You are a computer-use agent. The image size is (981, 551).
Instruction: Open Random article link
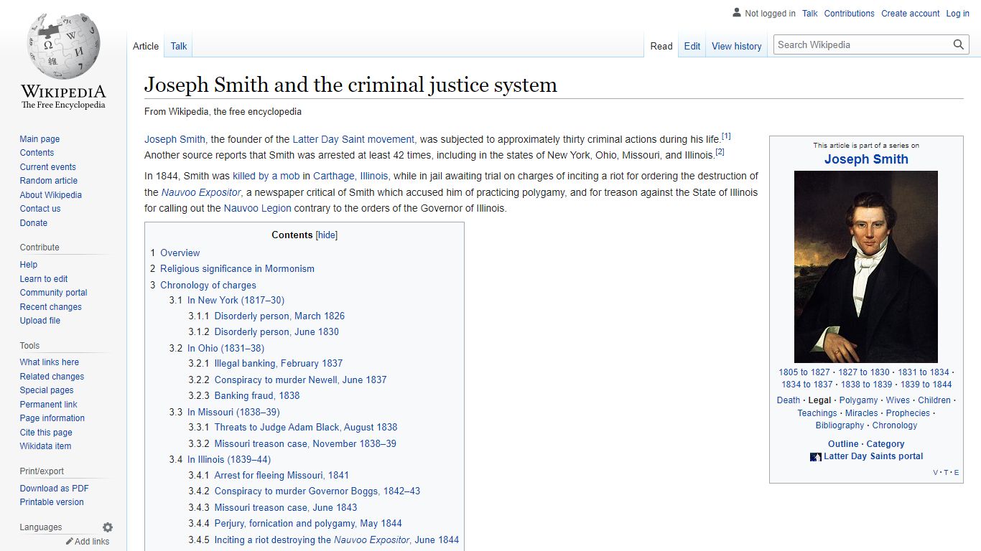click(48, 181)
